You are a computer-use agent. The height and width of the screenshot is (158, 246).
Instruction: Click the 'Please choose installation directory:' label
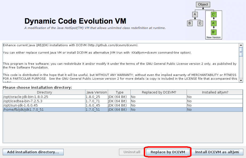(x=37, y=87)
